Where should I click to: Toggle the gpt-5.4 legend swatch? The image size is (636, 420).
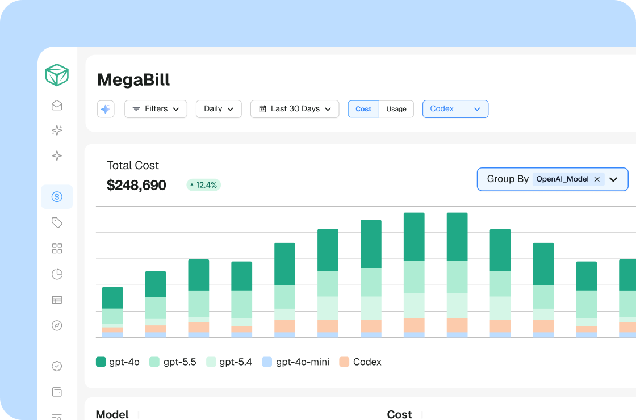[211, 362]
